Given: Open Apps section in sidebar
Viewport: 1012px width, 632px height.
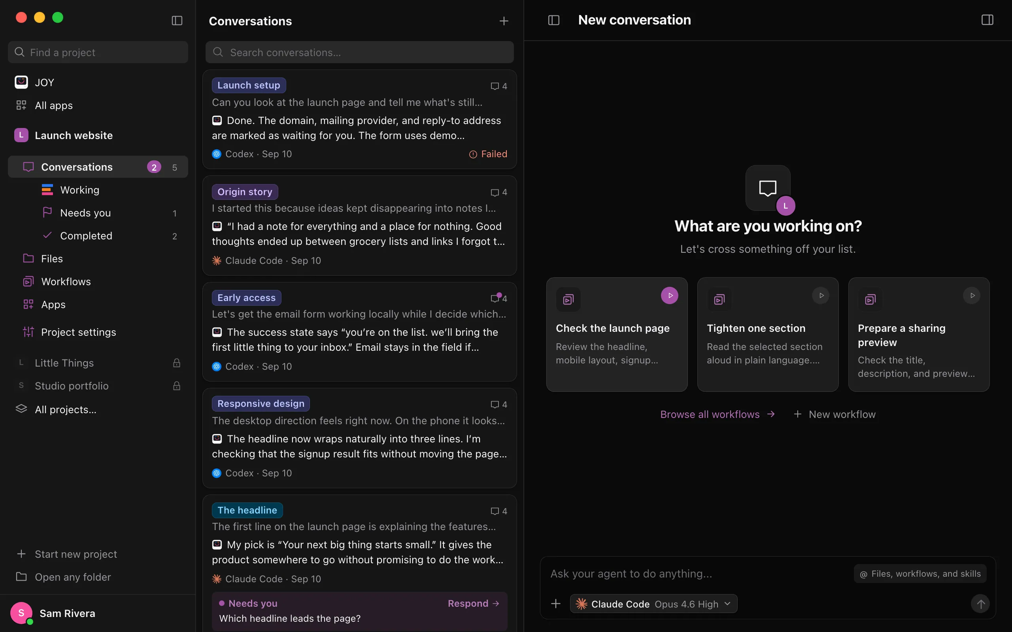Looking at the screenshot, I should [98, 305].
